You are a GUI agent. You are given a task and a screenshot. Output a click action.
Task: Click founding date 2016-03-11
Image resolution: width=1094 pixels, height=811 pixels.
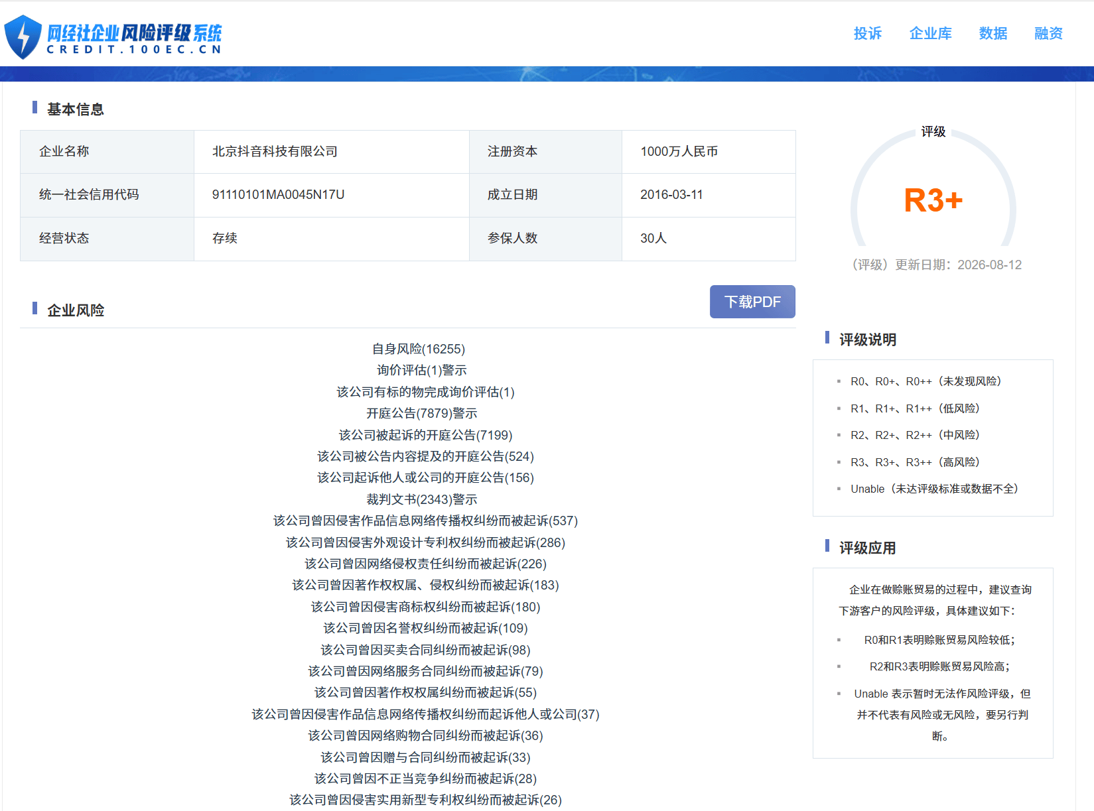point(671,194)
